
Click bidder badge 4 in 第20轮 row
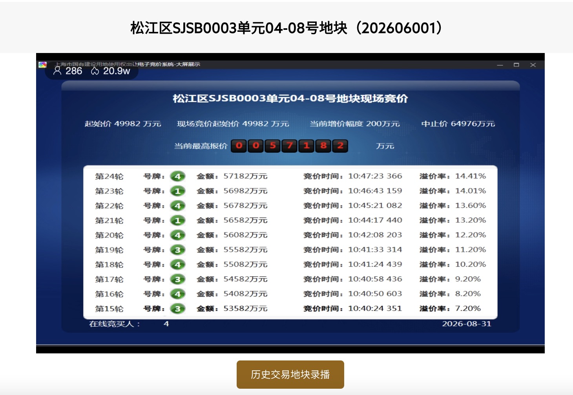click(x=177, y=235)
